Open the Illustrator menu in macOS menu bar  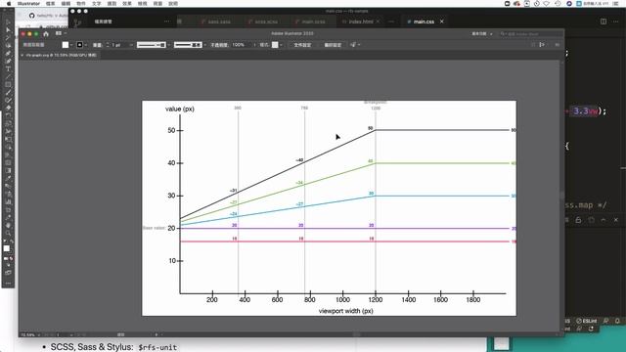(x=28, y=3)
